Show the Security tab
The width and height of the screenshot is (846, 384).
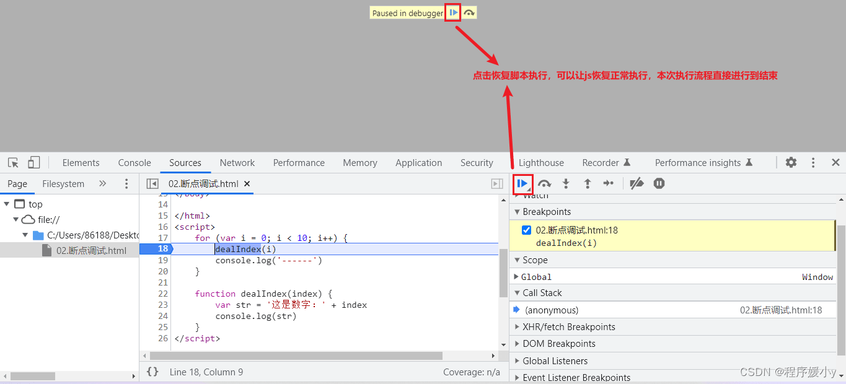[x=477, y=163]
